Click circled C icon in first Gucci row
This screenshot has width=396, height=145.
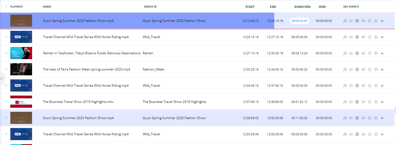pyautogui.click(x=370, y=21)
